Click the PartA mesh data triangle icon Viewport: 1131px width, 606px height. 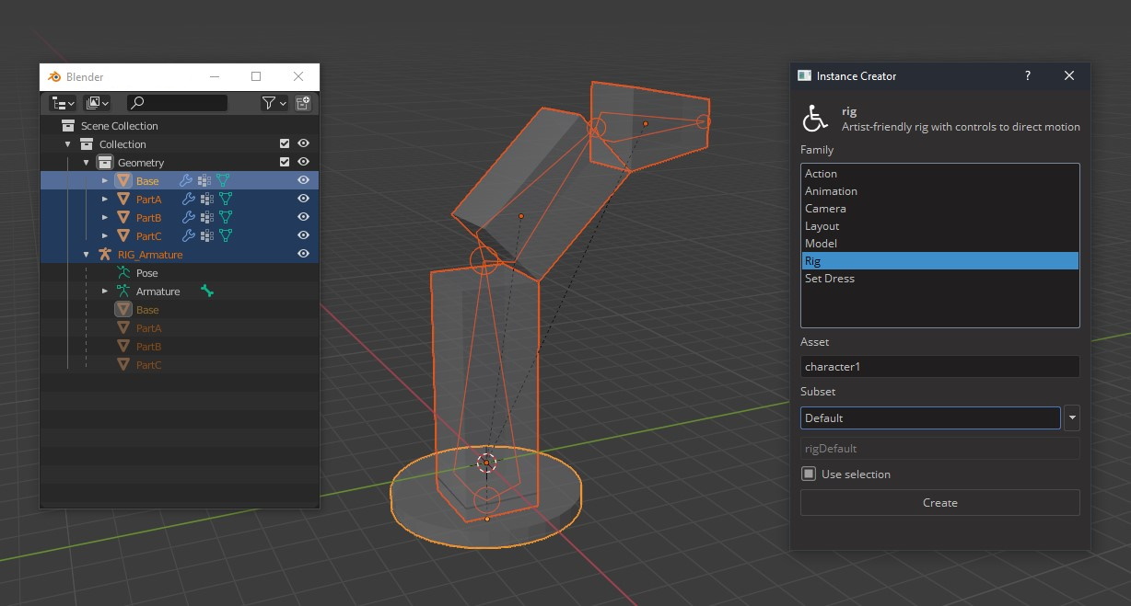point(224,200)
